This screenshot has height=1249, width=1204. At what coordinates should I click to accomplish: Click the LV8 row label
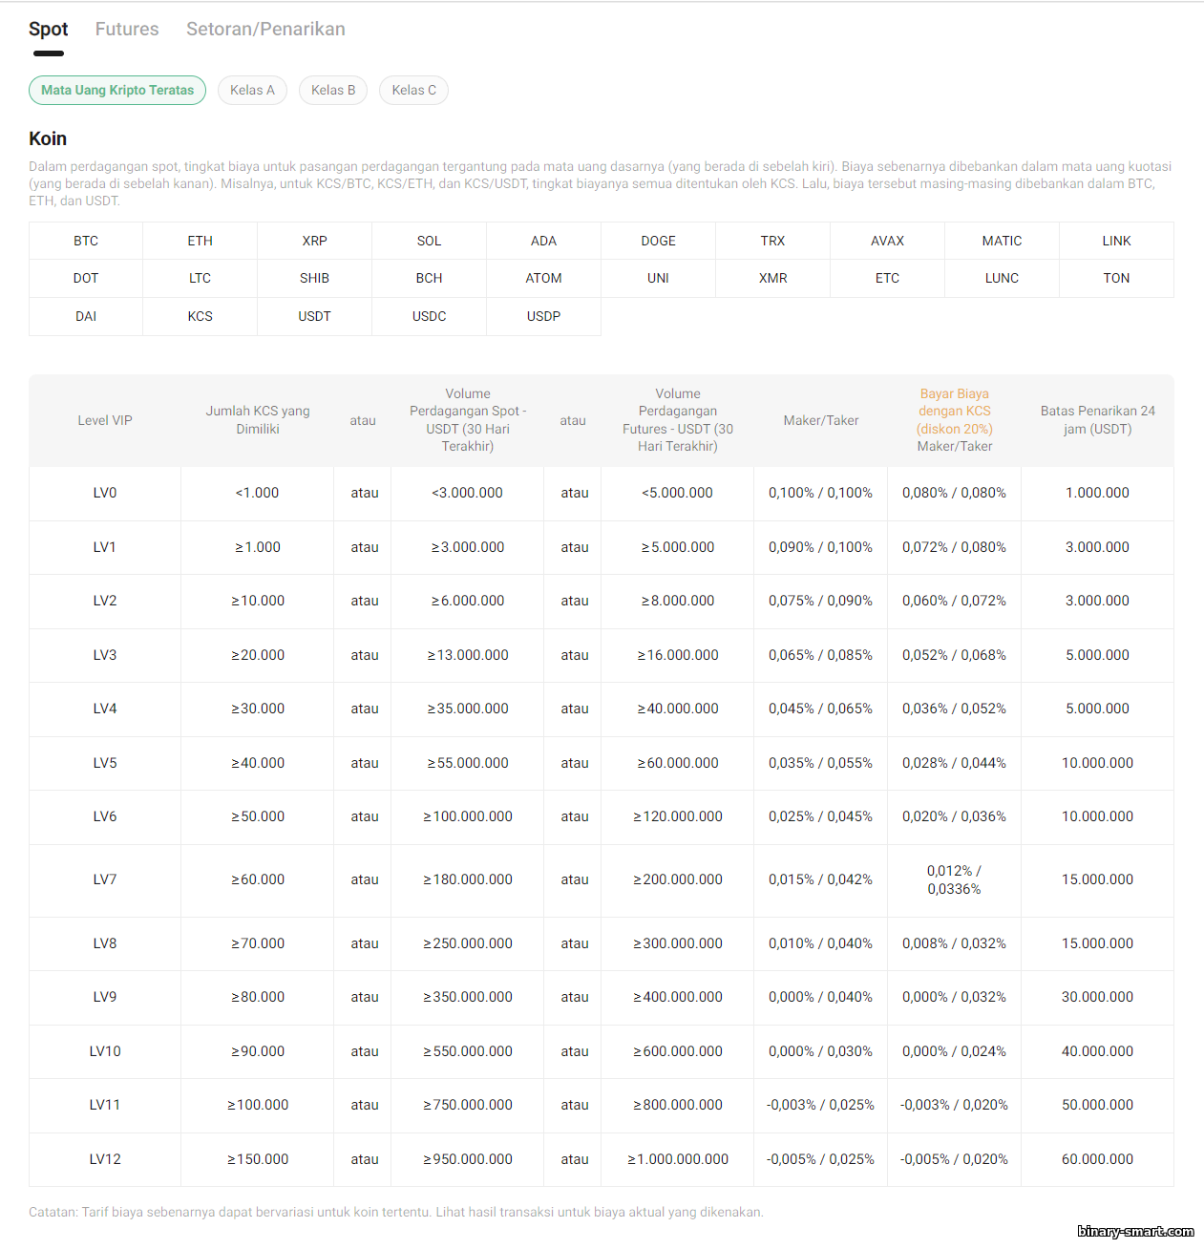105,943
